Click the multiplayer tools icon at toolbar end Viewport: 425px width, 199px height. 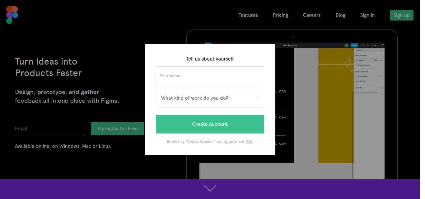click(382, 45)
